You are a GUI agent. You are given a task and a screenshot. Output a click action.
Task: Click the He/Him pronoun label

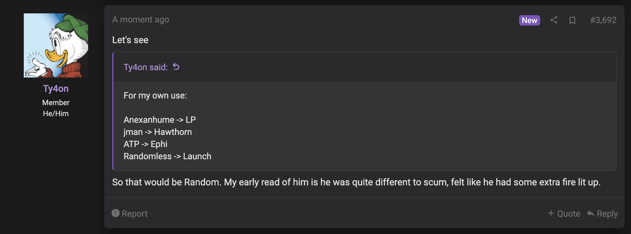(x=56, y=113)
